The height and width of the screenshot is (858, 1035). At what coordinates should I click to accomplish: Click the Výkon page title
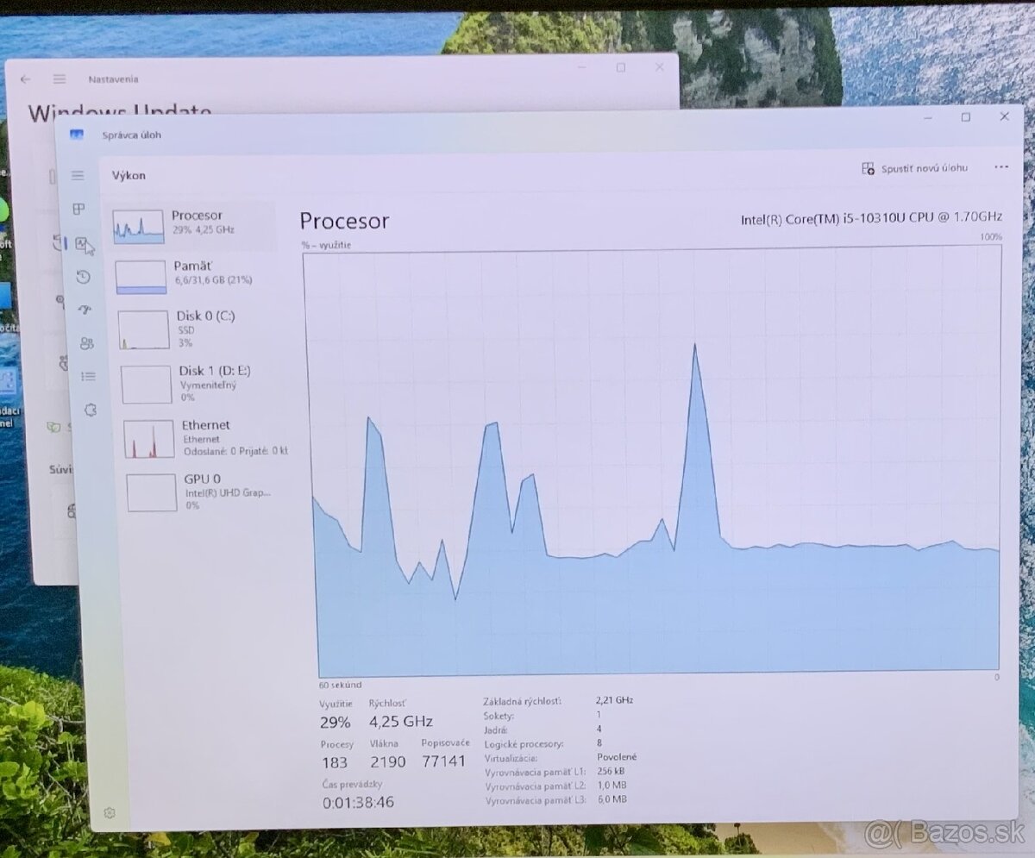129,175
